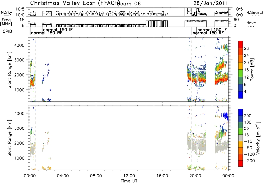The image size is (264, 183).
Task: Click the 'Nave' legend label
Action: pyautogui.click(x=251, y=23)
